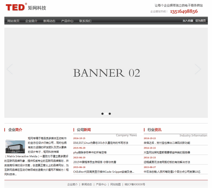Click 网站地图 link in the footer
212x188 pixels.
[115, 184]
